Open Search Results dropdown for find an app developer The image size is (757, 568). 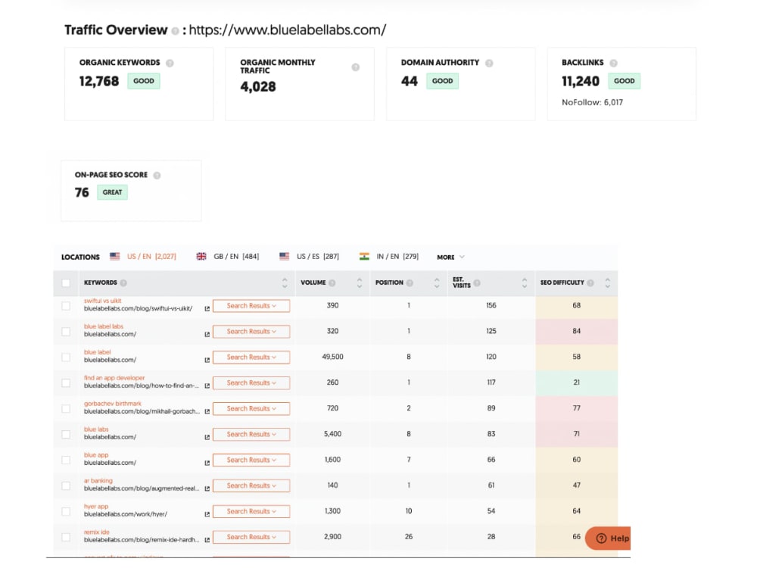click(251, 382)
